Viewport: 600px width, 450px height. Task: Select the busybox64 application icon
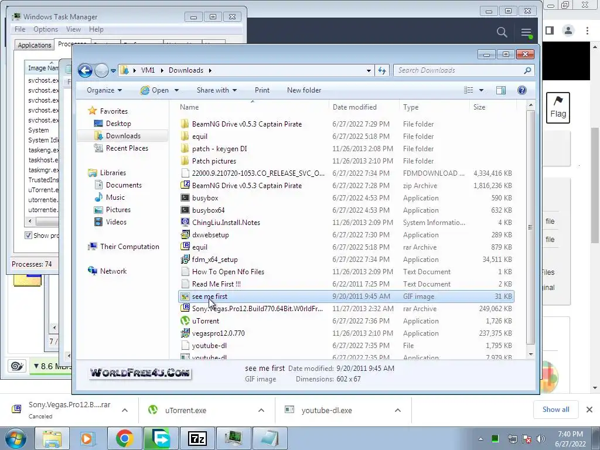click(185, 210)
